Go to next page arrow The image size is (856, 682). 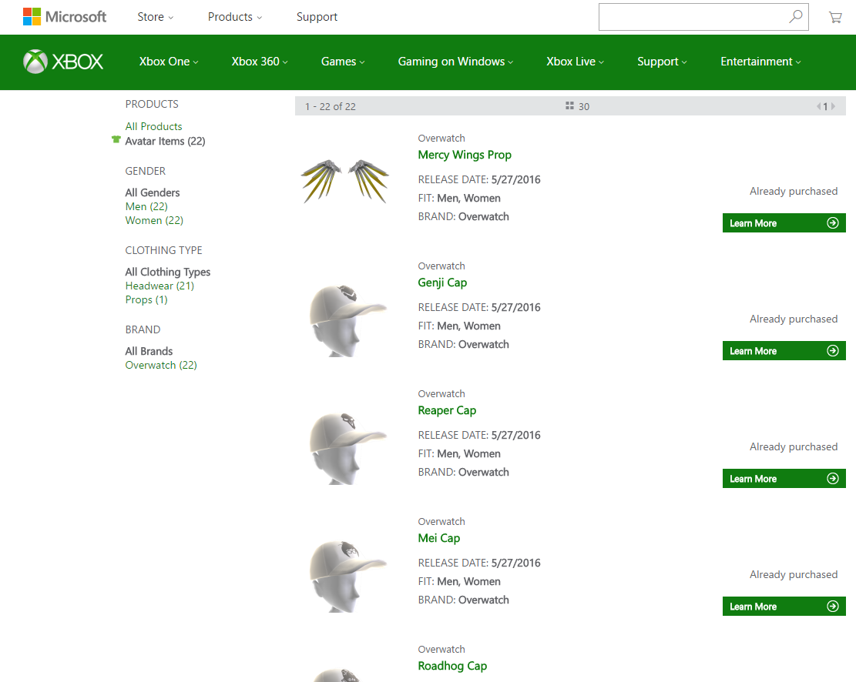click(x=833, y=106)
